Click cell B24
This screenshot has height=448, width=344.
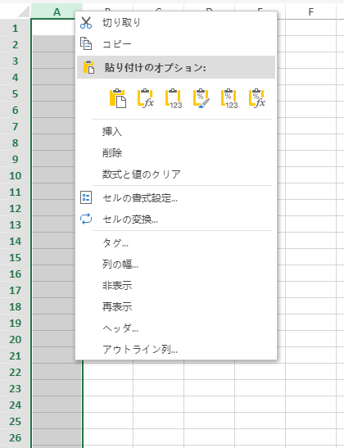108,405
